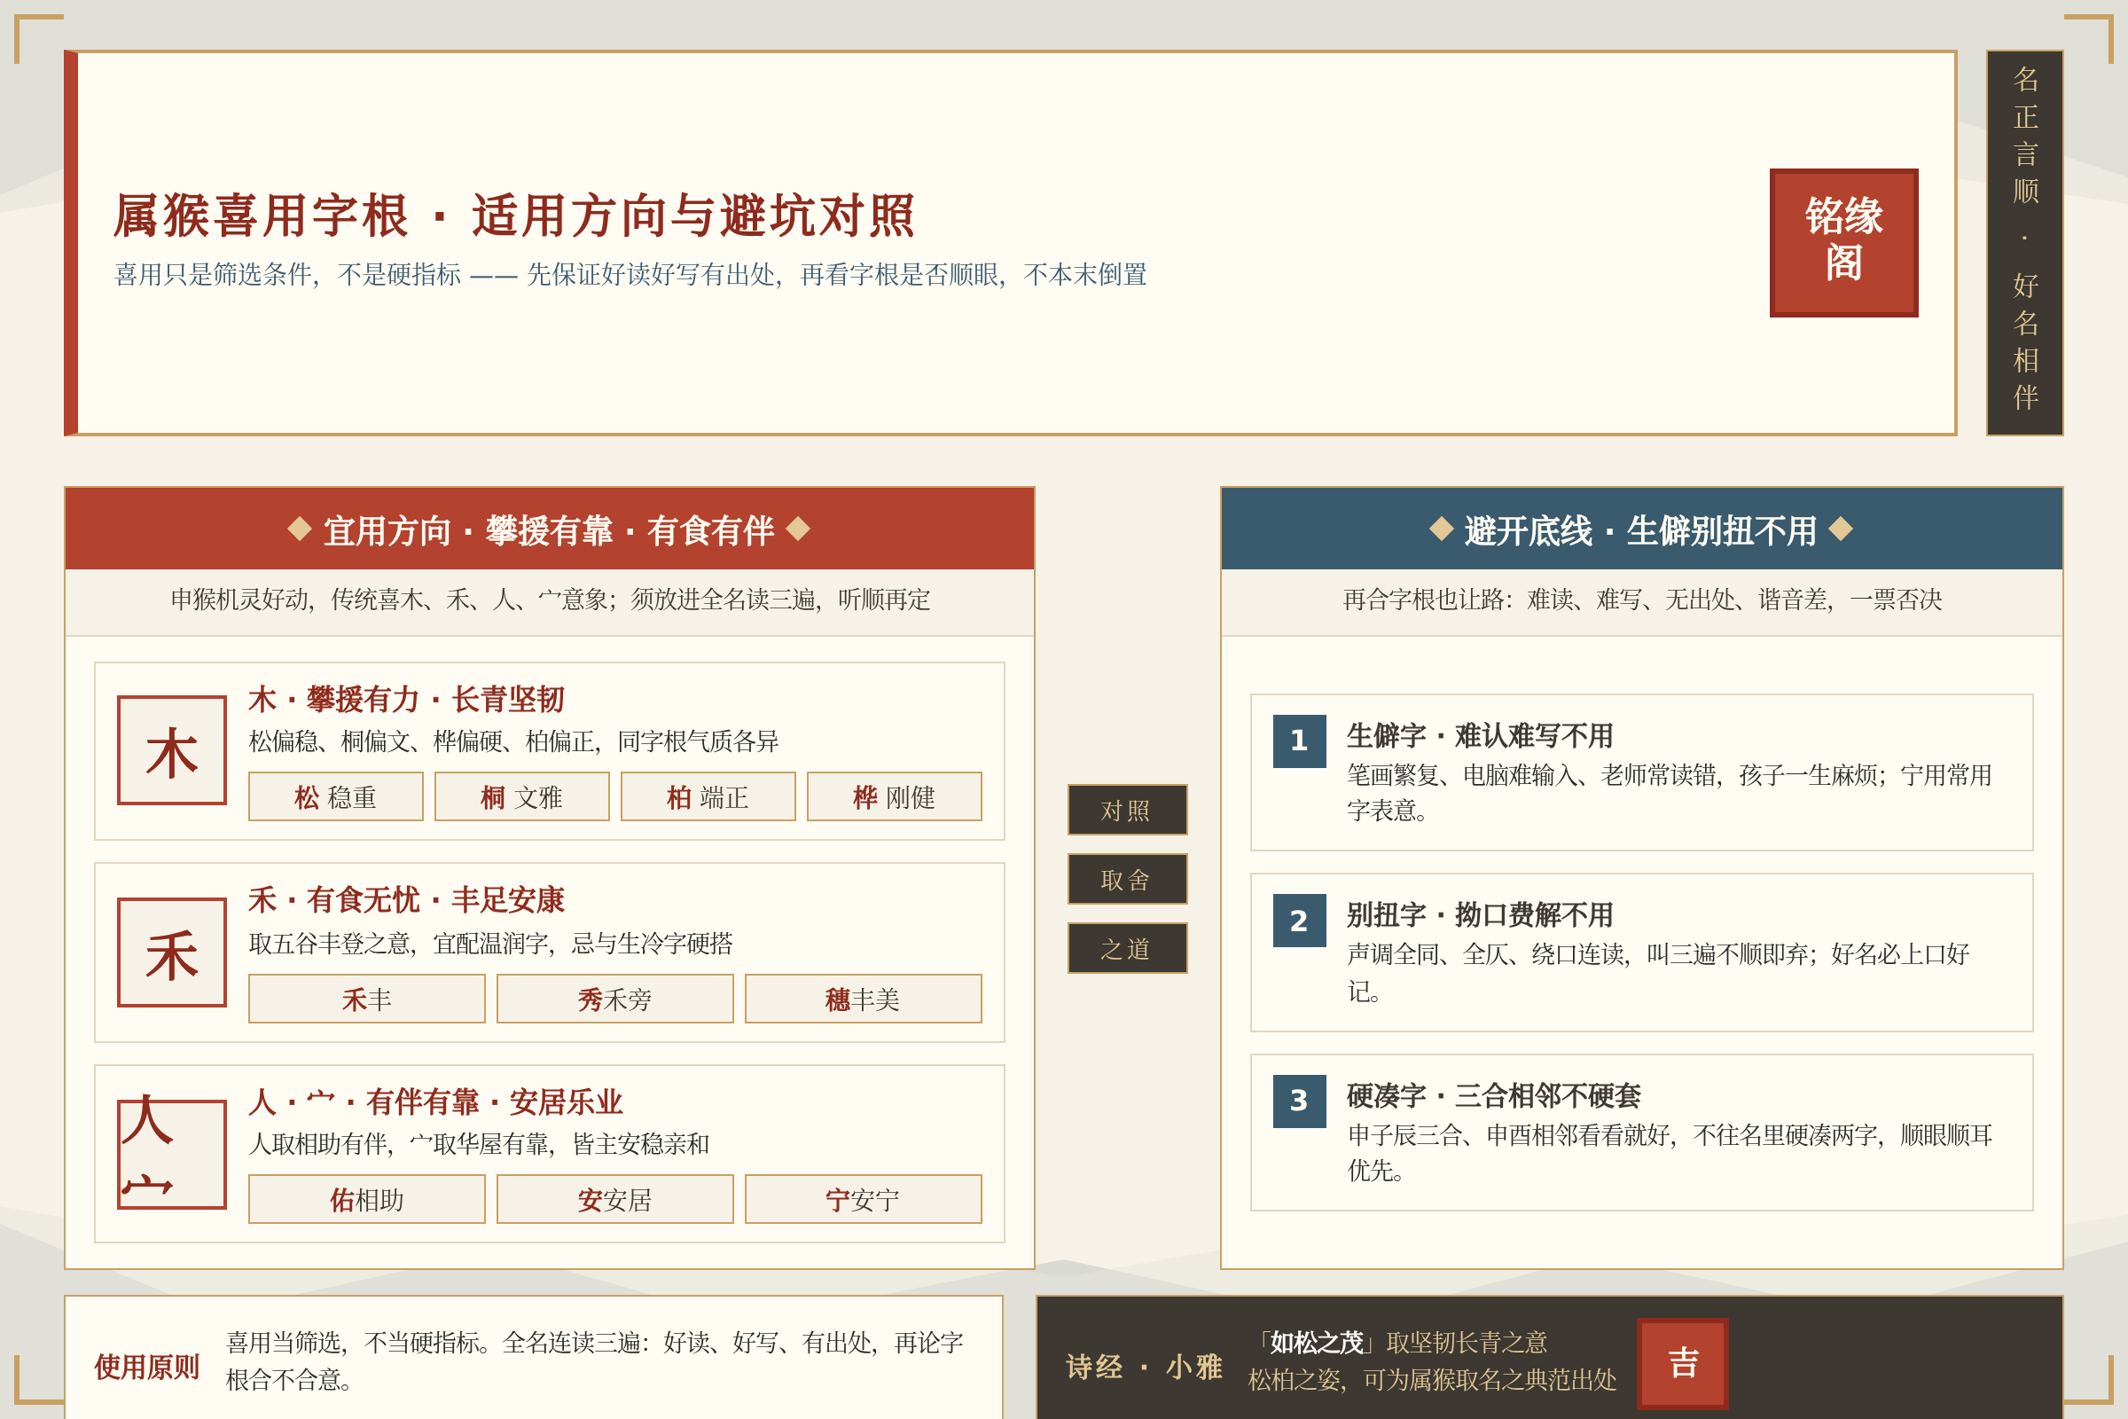Click the 取舍 dark label
The height and width of the screenshot is (1419, 2128).
point(1127,879)
